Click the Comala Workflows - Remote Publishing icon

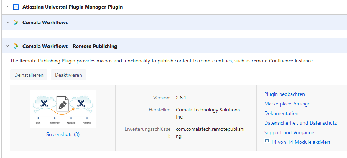pos(16,46)
